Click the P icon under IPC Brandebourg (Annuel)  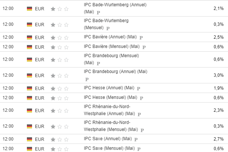pyautogui.click(x=87, y=79)
